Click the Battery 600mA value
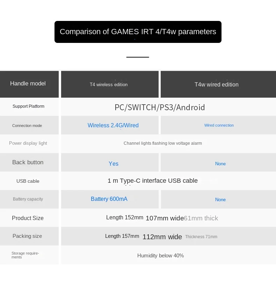Image resolution: width=276 pixels, height=287 pixels. [x=109, y=199]
